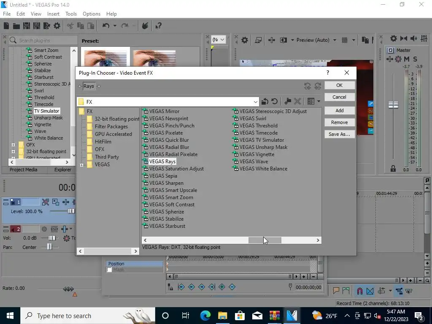Open auto ripple mode dropdown arrow

[390, 291]
